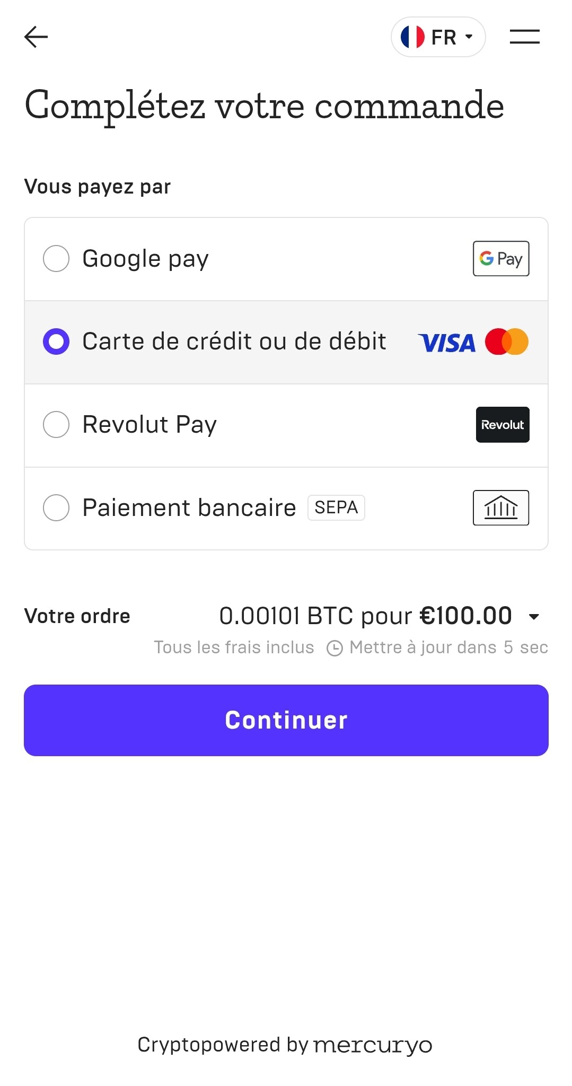Go back using the arrow icon

coord(36,37)
